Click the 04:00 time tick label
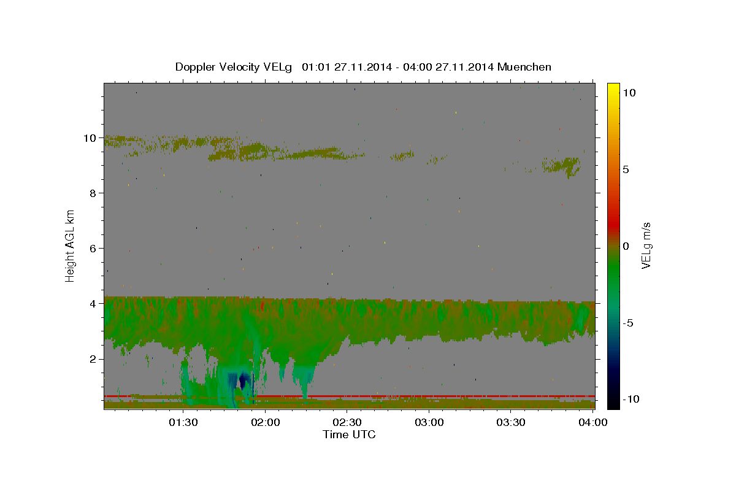736x491 pixels. click(593, 423)
